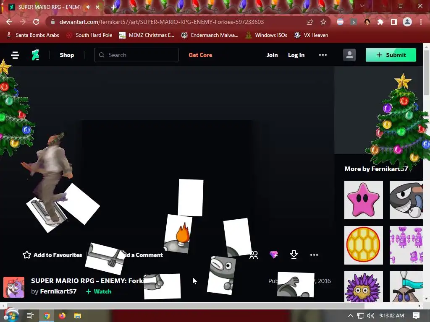Click the user avatar placeholder icon

tap(349, 55)
